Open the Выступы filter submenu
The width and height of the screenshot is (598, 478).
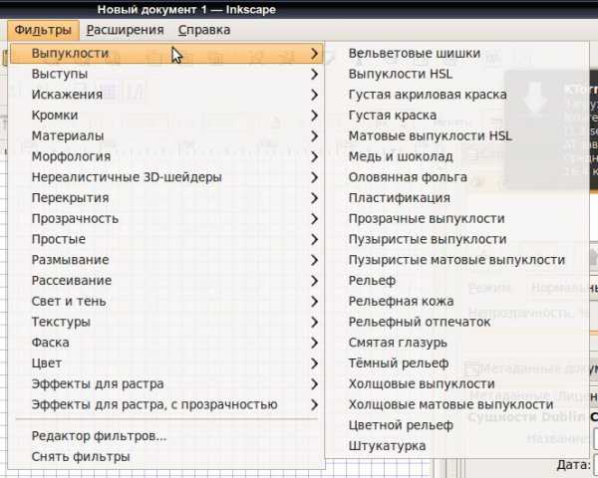click(166, 74)
